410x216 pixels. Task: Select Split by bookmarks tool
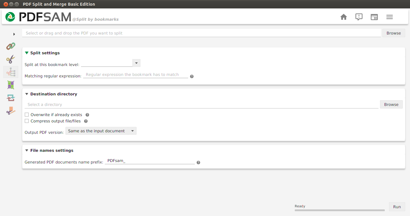(x=11, y=72)
